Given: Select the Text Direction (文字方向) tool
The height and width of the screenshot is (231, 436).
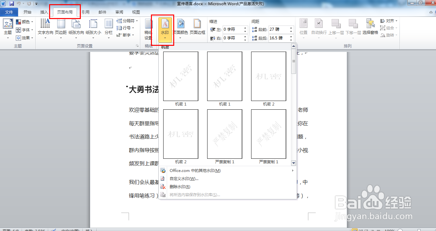Looking at the screenshot, I should pos(45,27).
